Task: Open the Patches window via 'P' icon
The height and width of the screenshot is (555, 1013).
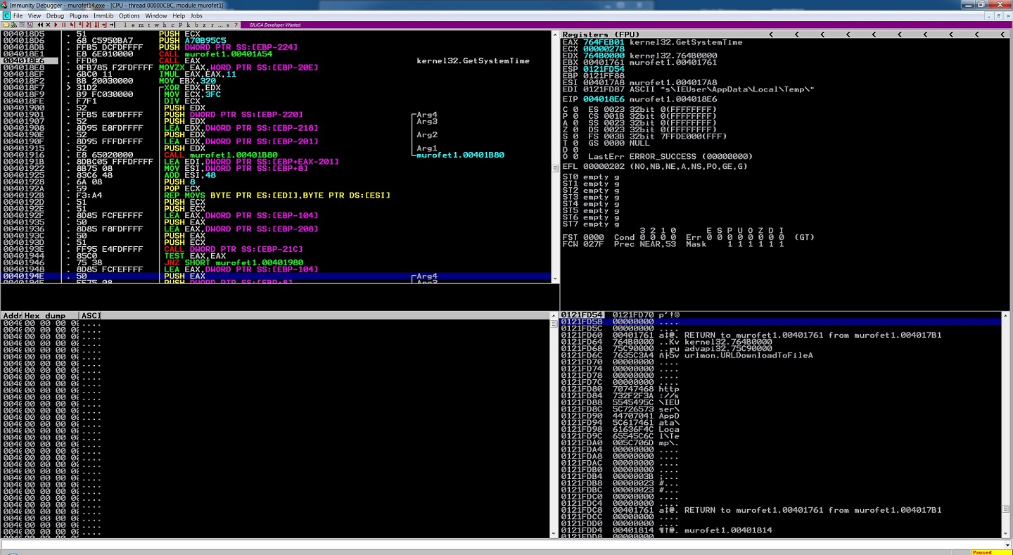Action: pos(181,25)
